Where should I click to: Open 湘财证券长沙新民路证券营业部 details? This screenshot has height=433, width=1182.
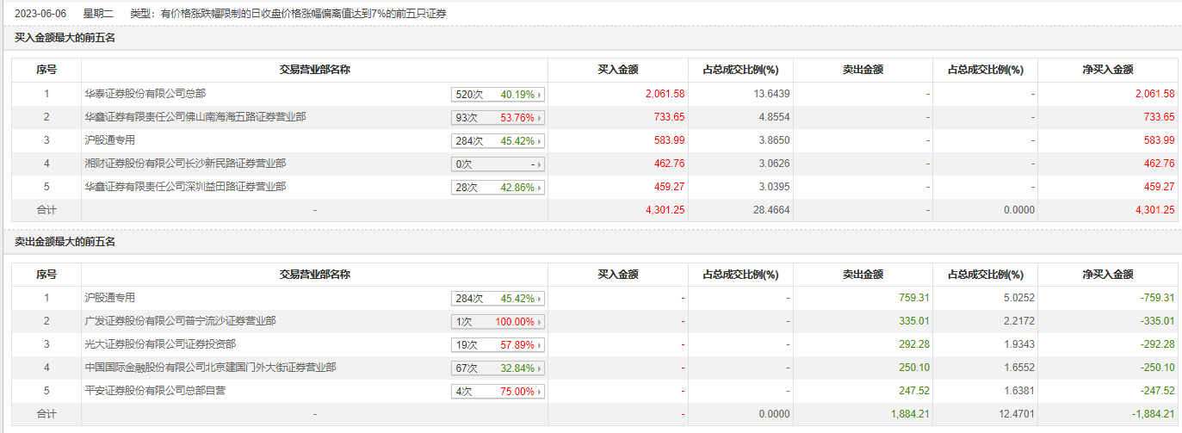tap(184, 163)
